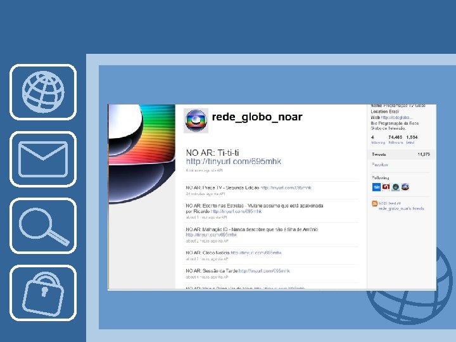This screenshot has height=342, width=456.
Task: Click the Web profile link in the sidebar
Action: click(396, 118)
